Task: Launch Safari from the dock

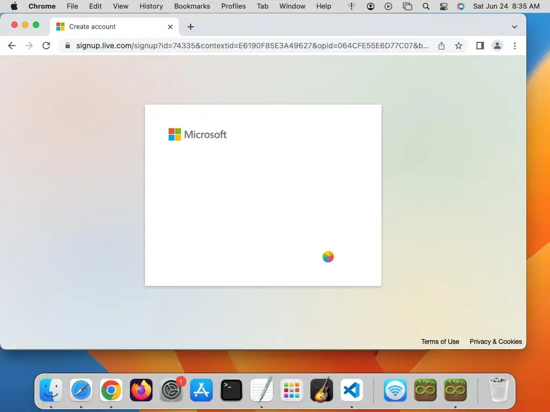Action: point(81,390)
